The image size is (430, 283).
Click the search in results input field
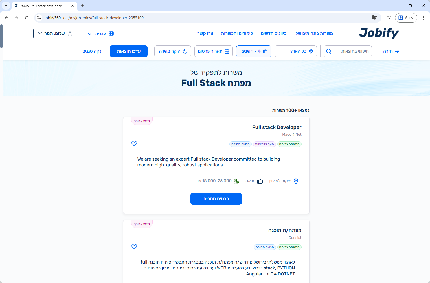353,51
